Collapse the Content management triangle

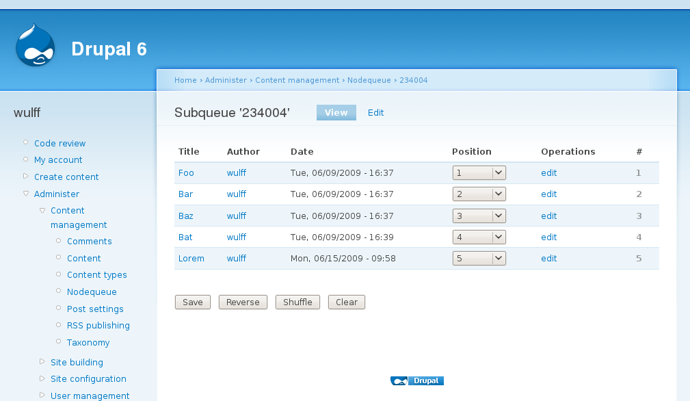(x=42, y=210)
